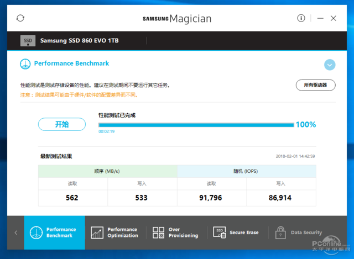Viewport: 354px width, 259px height.
Task: Click the 100% progress value
Action: pyautogui.click(x=306, y=124)
